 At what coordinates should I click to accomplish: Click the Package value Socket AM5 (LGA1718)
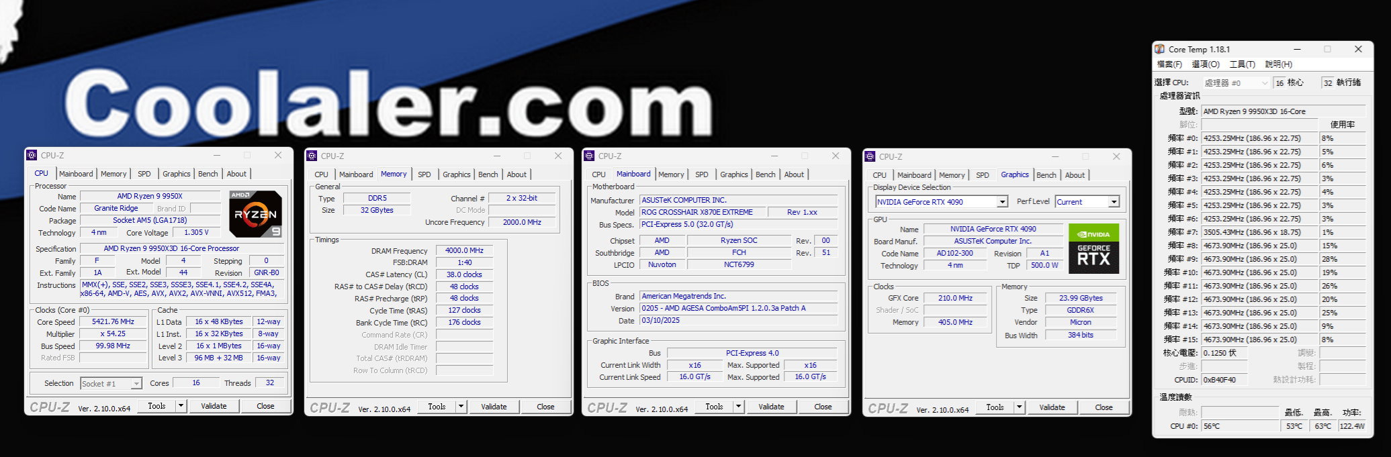tap(150, 221)
